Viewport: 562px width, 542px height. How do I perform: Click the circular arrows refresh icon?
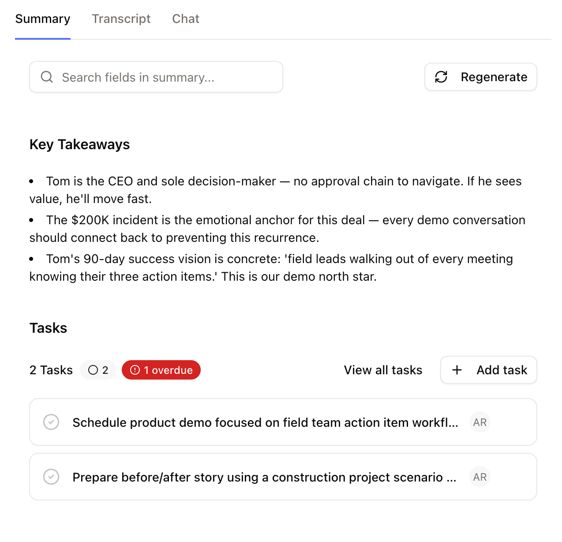coord(441,77)
